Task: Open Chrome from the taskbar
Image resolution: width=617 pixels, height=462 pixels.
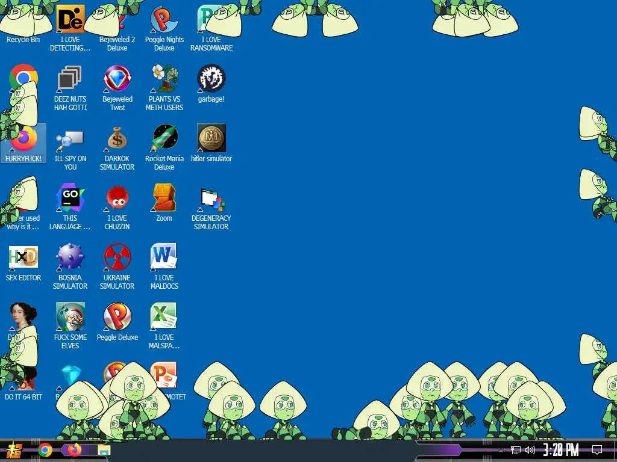Action: [45, 450]
